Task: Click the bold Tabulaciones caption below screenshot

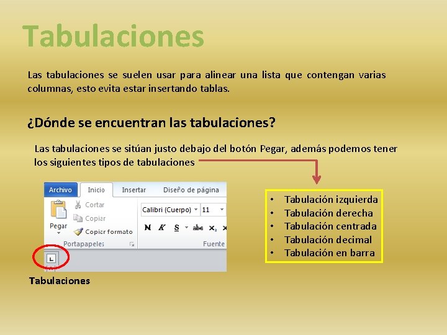Action: [x=60, y=281]
